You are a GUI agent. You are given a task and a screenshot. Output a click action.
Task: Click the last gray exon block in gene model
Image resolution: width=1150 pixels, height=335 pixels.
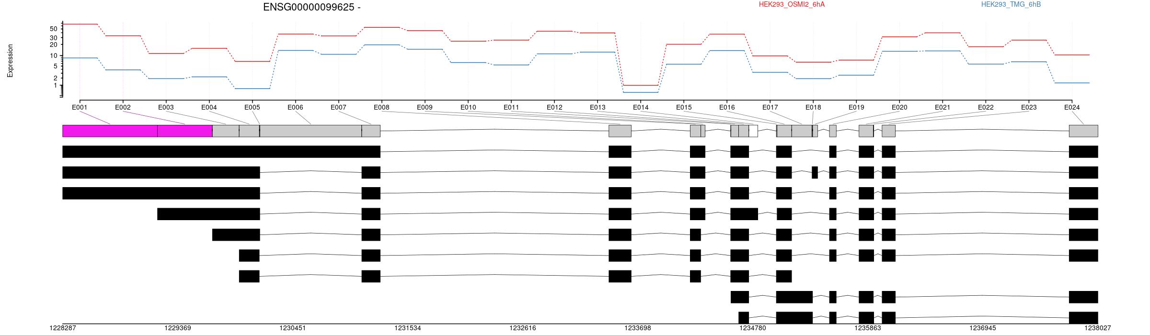coord(1083,131)
